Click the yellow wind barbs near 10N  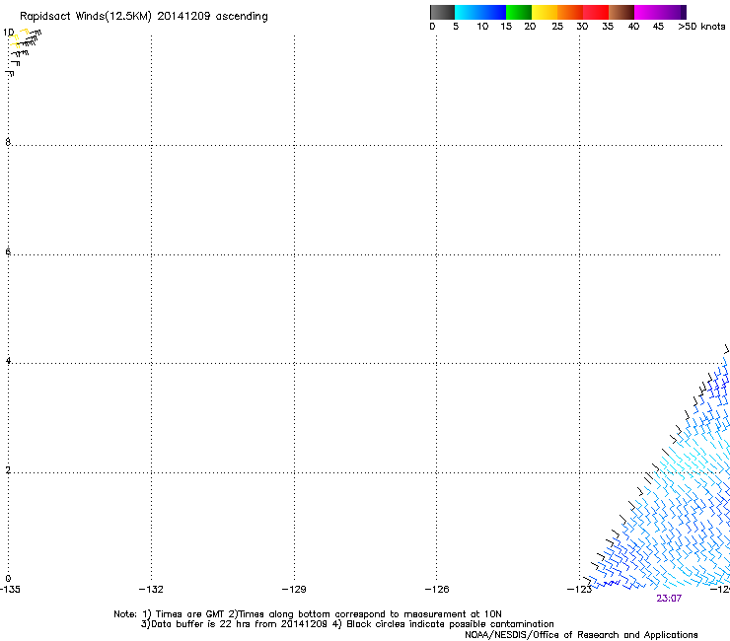point(19,38)
